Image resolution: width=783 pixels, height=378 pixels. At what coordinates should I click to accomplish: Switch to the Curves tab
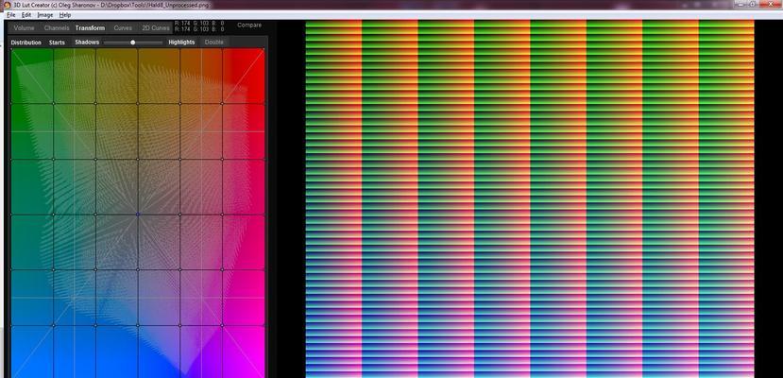pos(123,28)
